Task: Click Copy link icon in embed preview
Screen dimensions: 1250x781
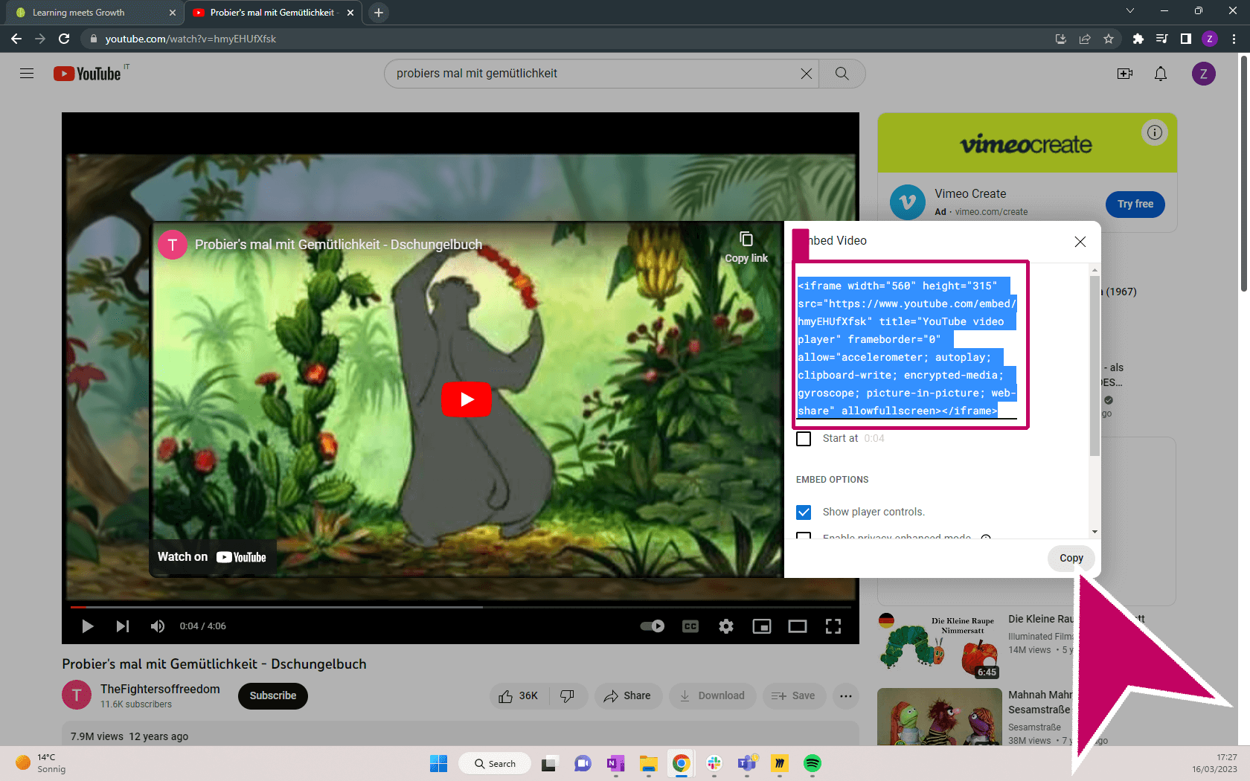Action: 746,248
